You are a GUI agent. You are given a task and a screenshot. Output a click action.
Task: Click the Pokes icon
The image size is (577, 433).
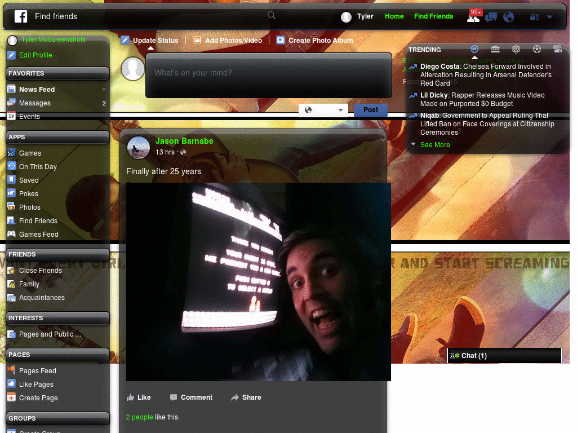[11, 193]
